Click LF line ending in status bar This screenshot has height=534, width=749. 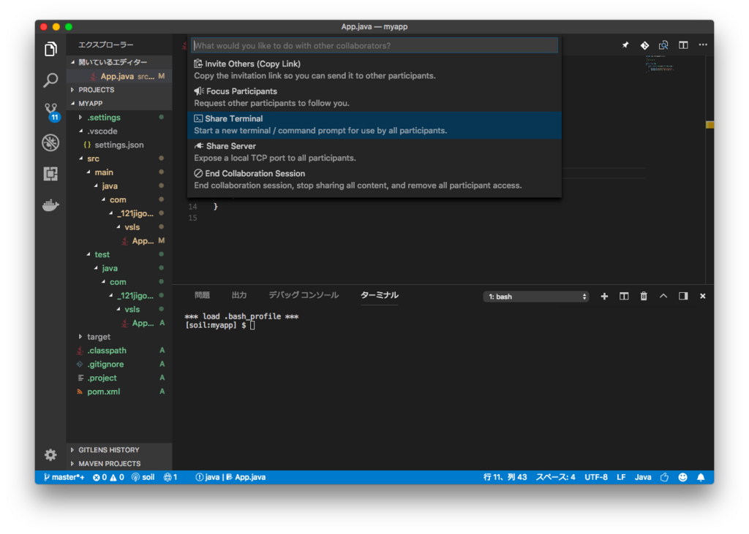pos(621,477)
